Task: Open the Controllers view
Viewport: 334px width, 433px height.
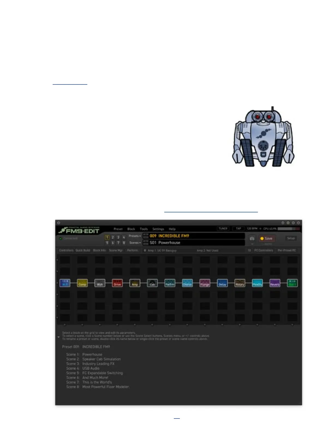Action: coord(66,250)
